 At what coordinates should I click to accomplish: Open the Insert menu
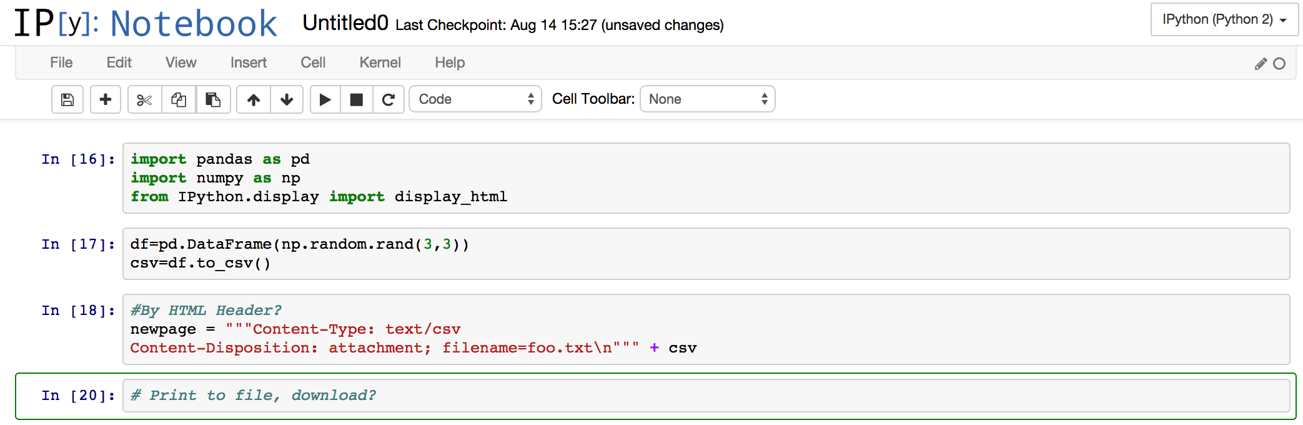(x=248, y=62)
